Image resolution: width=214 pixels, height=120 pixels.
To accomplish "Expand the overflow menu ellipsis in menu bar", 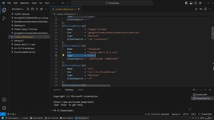I will click(53, 3).
